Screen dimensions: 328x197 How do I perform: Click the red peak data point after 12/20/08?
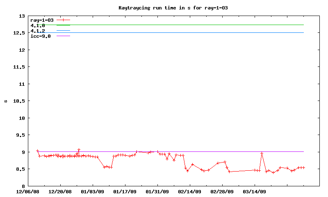point(79,150)
